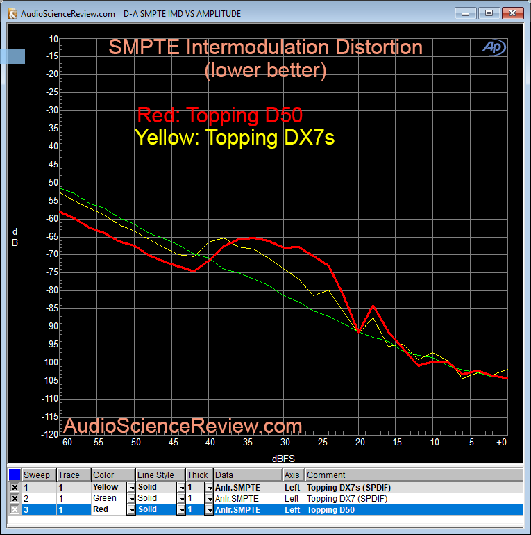Viewport: 531px width, 535px height.
Task: Maximize the D-A SMPTE IMD window
Action: click(489, 13)
